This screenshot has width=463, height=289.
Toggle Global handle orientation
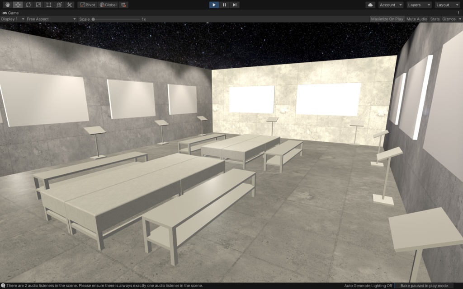[x=108, y=5]
